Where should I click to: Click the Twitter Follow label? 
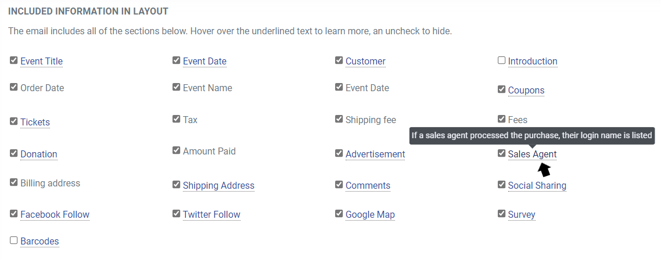(211, 214)
